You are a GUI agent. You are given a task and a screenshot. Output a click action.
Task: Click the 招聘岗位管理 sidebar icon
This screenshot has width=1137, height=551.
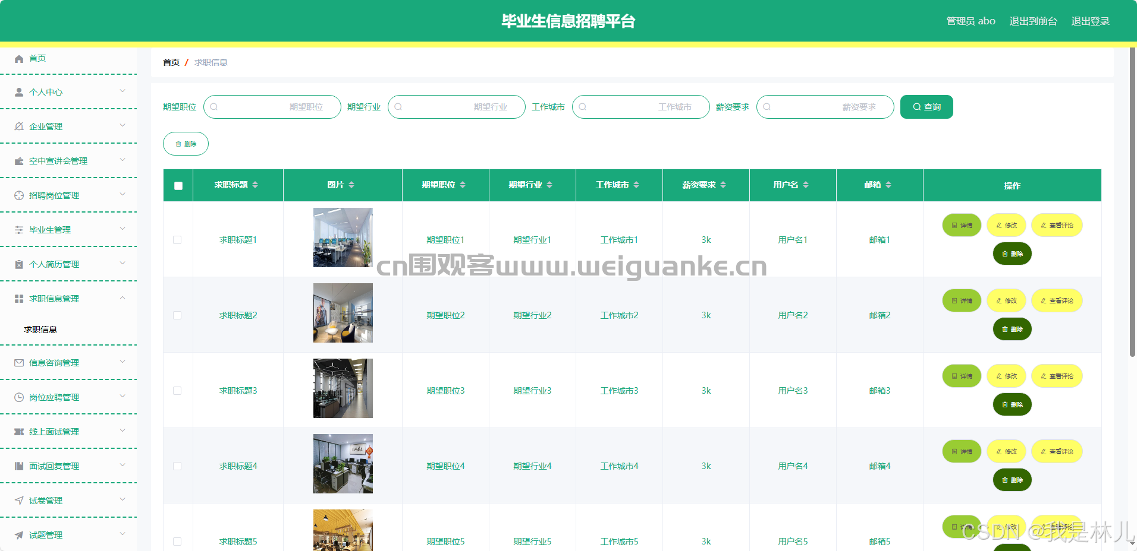coord(19,195)
